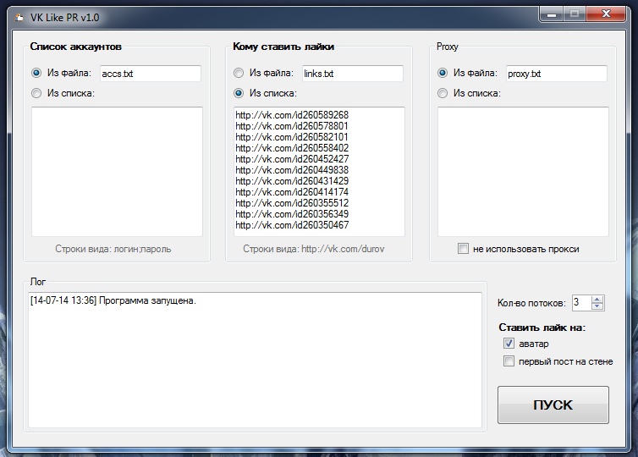The image size is (638, 457).
Task: Click link http://vk.com/id260431429 in list
Action: pyautogui.click(x=292, y=181)
